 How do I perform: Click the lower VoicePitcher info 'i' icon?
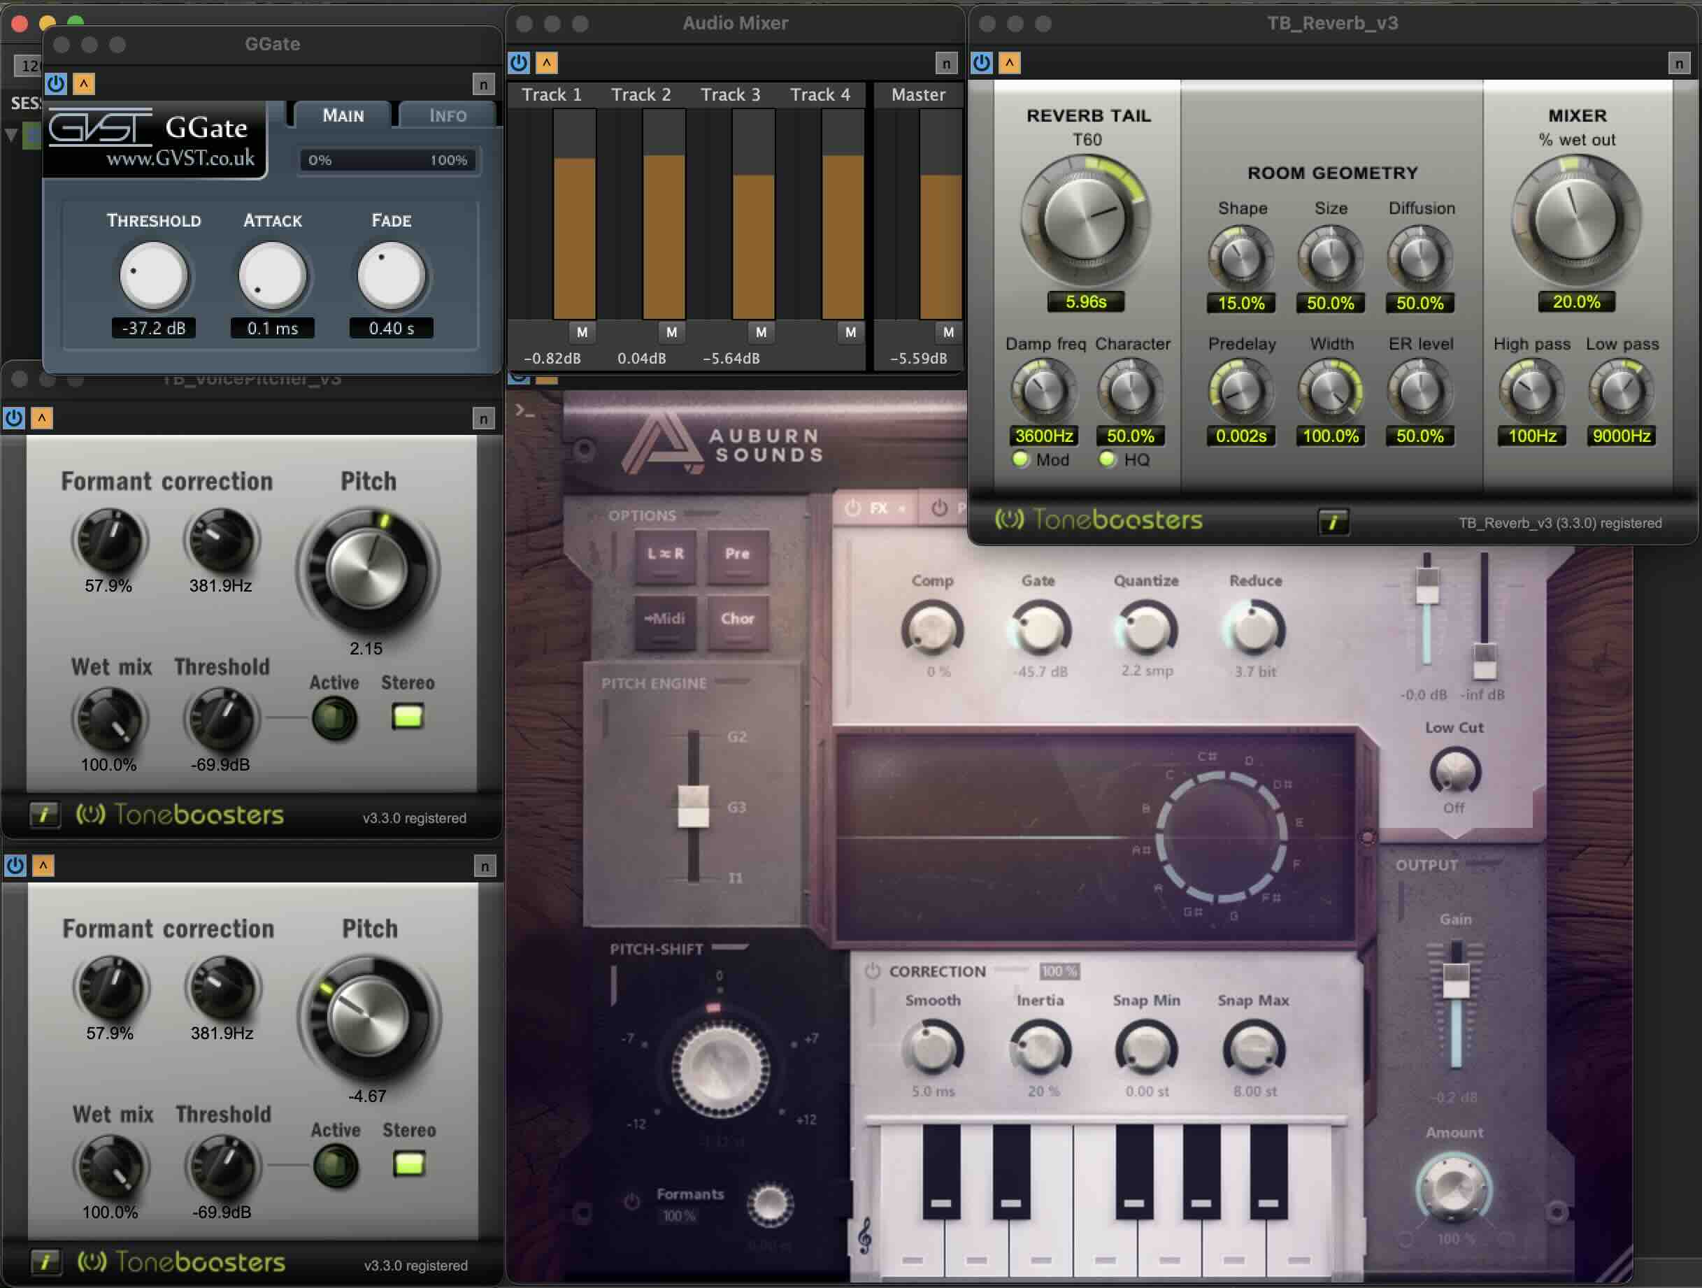pyautogui.click(x=45, y=1262)
